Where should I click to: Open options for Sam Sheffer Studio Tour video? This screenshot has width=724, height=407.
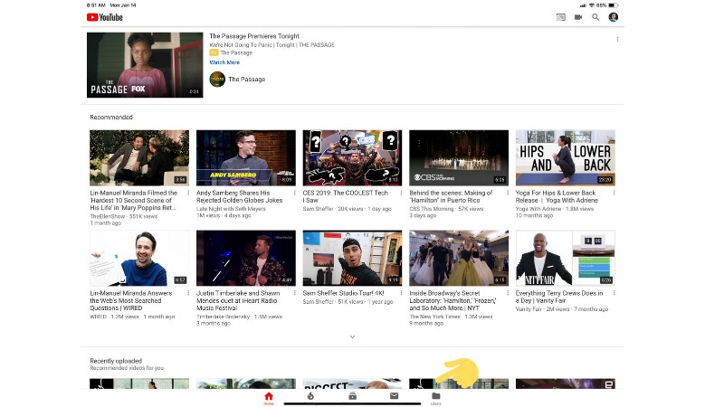(401, 293)
